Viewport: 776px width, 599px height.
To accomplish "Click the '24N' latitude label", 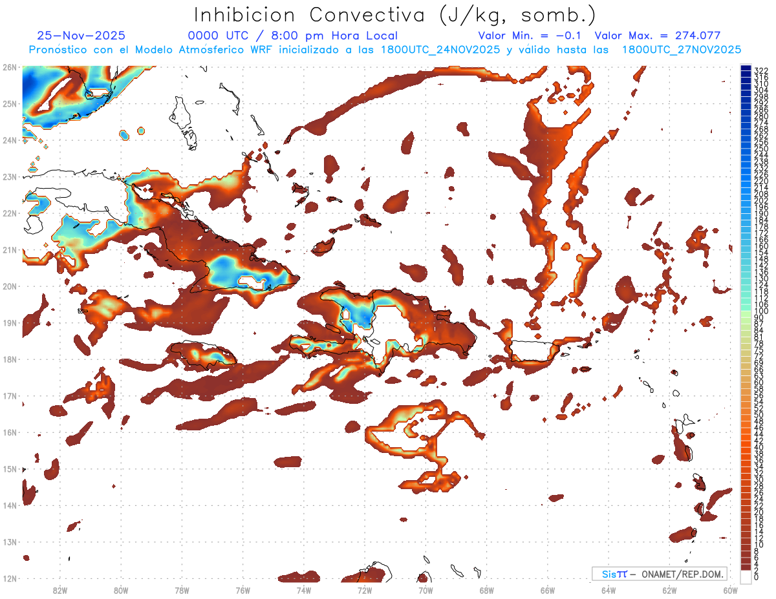I will click(x=9, y=140).
